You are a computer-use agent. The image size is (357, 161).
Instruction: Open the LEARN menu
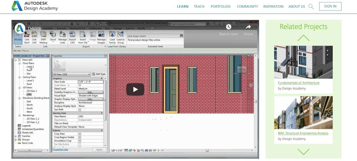(183, 7)
